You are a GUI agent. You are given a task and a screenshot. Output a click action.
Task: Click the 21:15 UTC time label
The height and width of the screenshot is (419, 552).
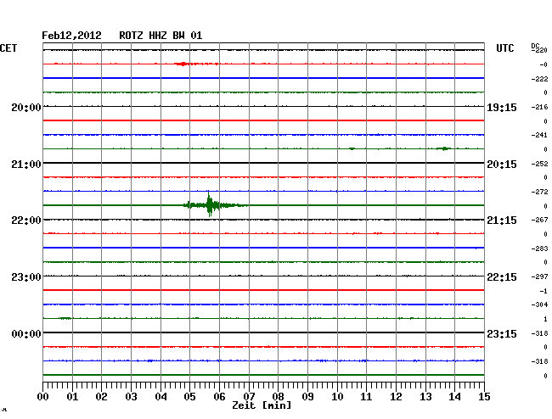[502, 221]
